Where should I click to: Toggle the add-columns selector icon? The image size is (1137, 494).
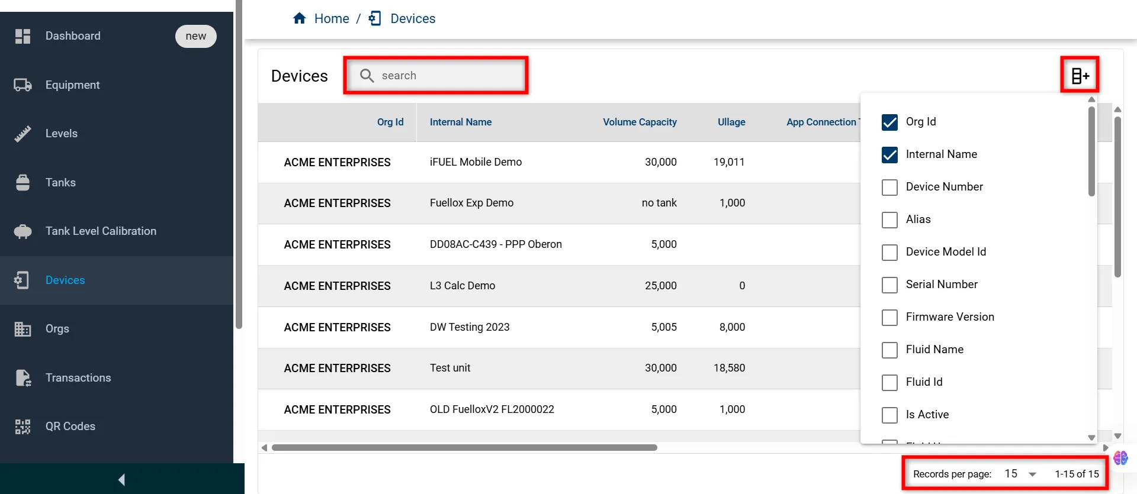click(x=1080, y=76)
